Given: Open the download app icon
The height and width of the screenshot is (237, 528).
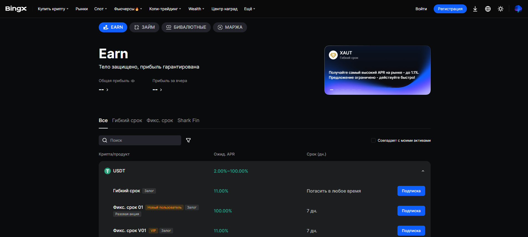Looking at the screenshot, I should 475,9.
